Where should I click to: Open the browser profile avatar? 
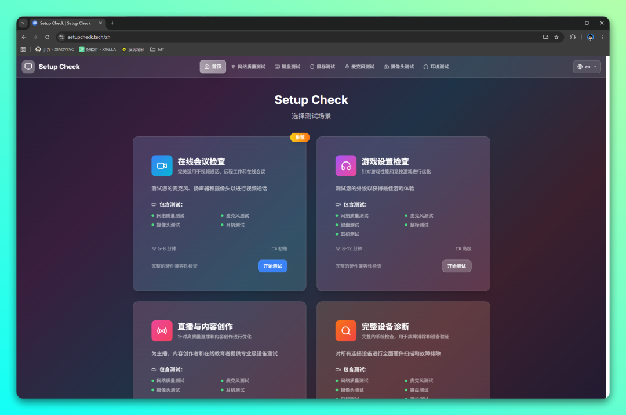591,37
